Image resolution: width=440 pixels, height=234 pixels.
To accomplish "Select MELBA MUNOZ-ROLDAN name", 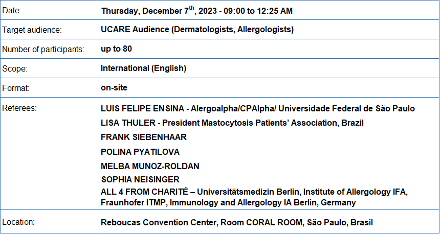I will (x=150, y=166).
